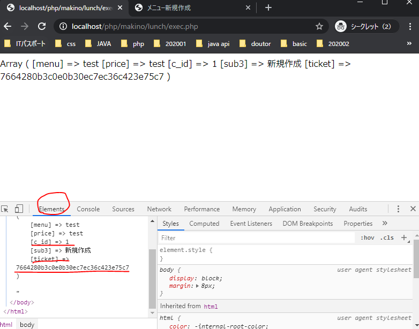Screen dimensions: 419x329
Task: Toggle the .cls class editor
Action: click(387, 238)
